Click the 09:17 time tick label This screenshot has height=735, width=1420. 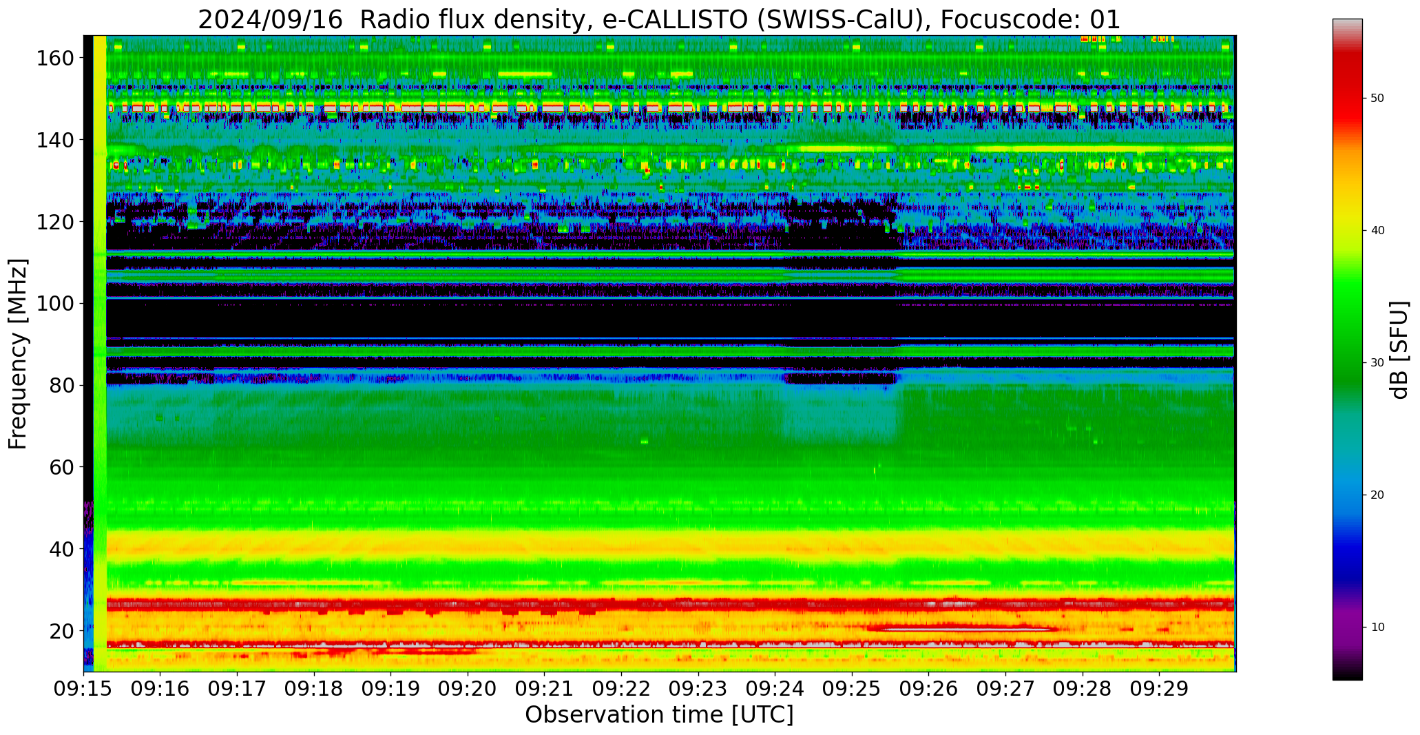click(237, 688)
